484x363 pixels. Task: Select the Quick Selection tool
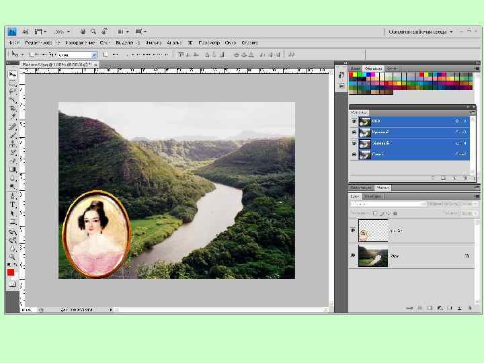coord(12,99)
